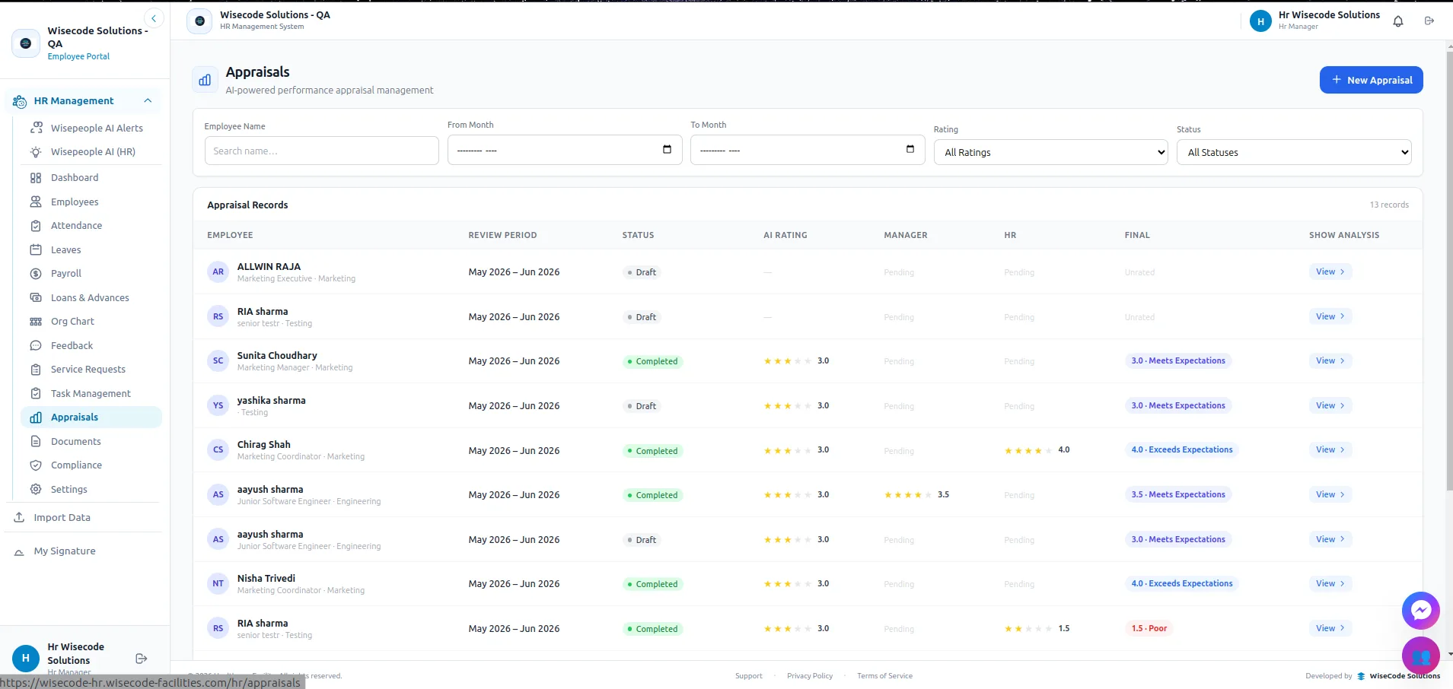This screenshot has height=689, width=1453.
Task: Click the Compliance shield icon
Action: [x=36, y=465]
